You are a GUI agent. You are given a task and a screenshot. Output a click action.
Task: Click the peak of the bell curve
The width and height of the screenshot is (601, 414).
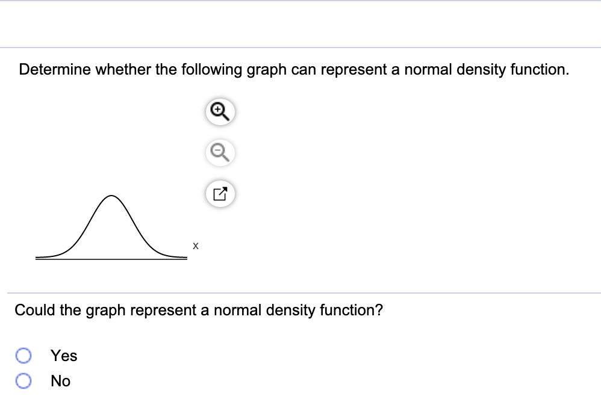[x=111, y=196]
